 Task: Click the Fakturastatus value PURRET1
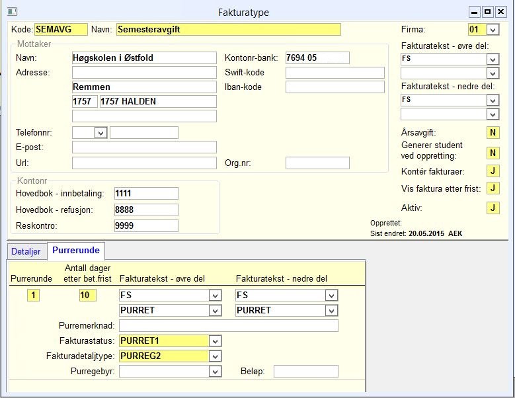pos(164,341)
